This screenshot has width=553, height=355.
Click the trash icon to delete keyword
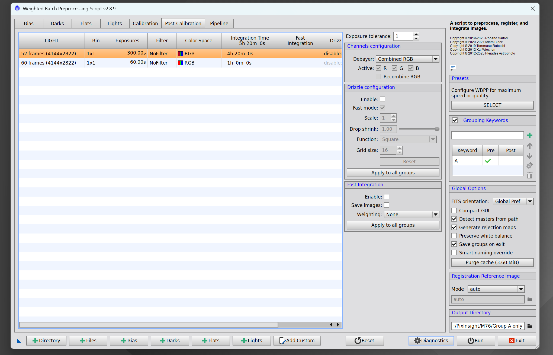coord(529,175)
